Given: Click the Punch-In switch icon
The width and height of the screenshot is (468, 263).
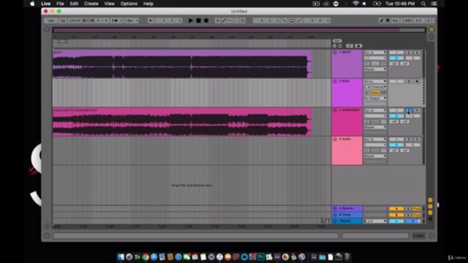Looking at the screenshot, I should (284, 20).
